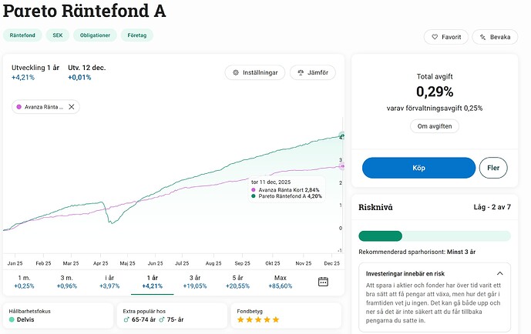Click the Avanza Ränta comparison chip label
Screen dimensions: 531x334
(45, 107)
